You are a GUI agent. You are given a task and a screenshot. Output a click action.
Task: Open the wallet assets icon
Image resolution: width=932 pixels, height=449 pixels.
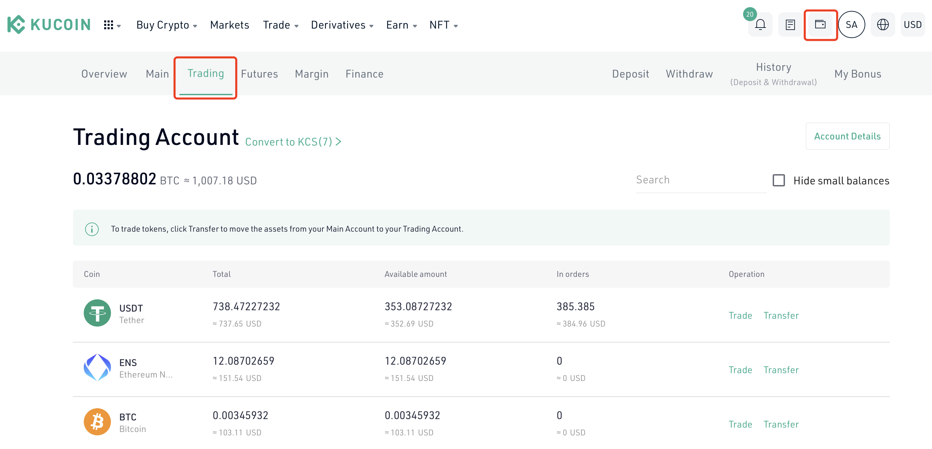820,24
